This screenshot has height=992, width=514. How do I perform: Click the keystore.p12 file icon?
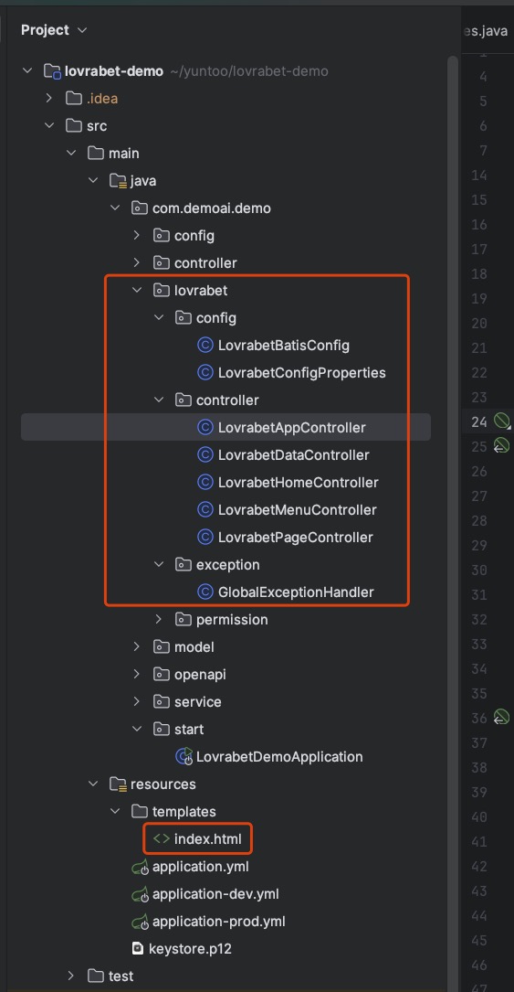click(x=138, y=948)
